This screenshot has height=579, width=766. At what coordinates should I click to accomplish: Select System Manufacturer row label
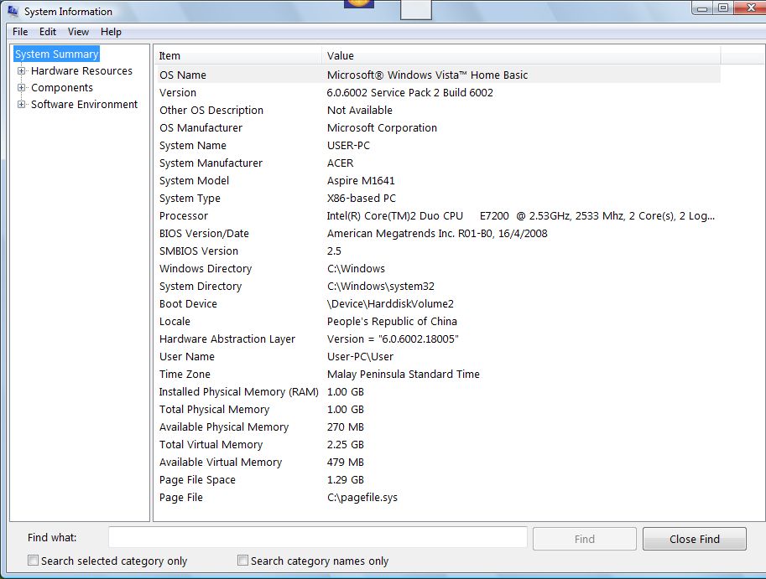(x=211, y=163)
